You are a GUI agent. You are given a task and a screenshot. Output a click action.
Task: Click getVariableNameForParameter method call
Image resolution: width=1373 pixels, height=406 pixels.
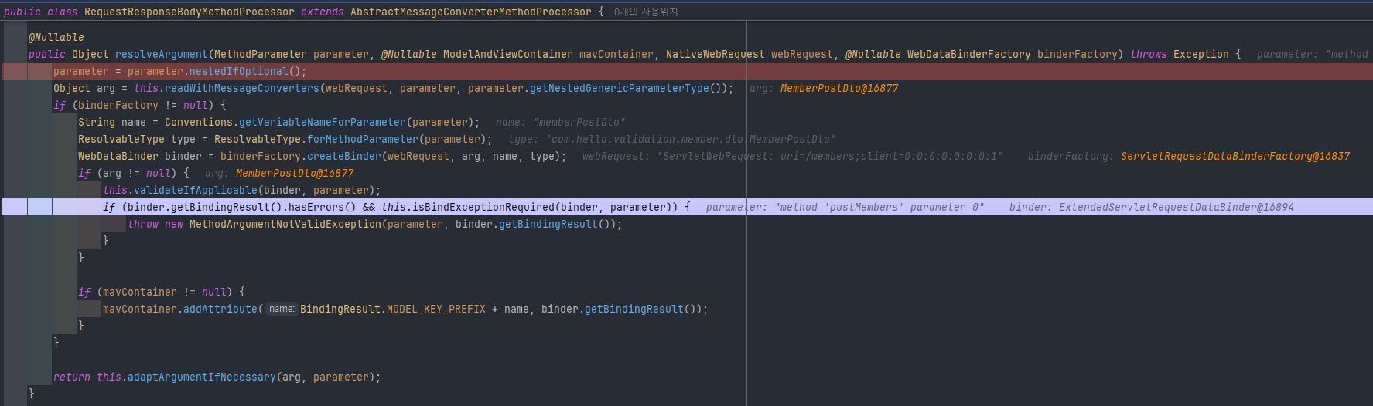(323, 122)
